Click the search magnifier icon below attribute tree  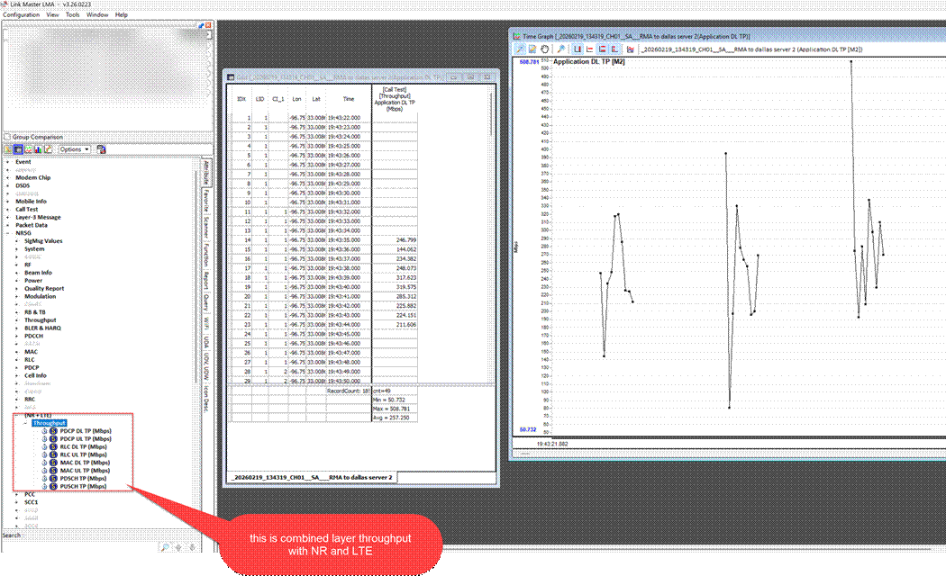(164, 546)
